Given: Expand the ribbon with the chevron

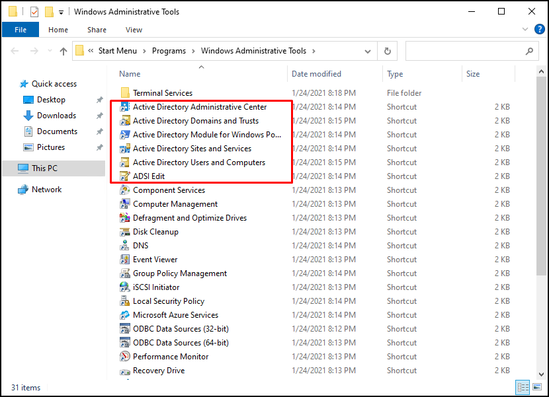Looking at the screenshot, I should 525,29.
